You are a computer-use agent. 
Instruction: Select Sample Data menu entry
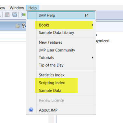tap(61, 90)
